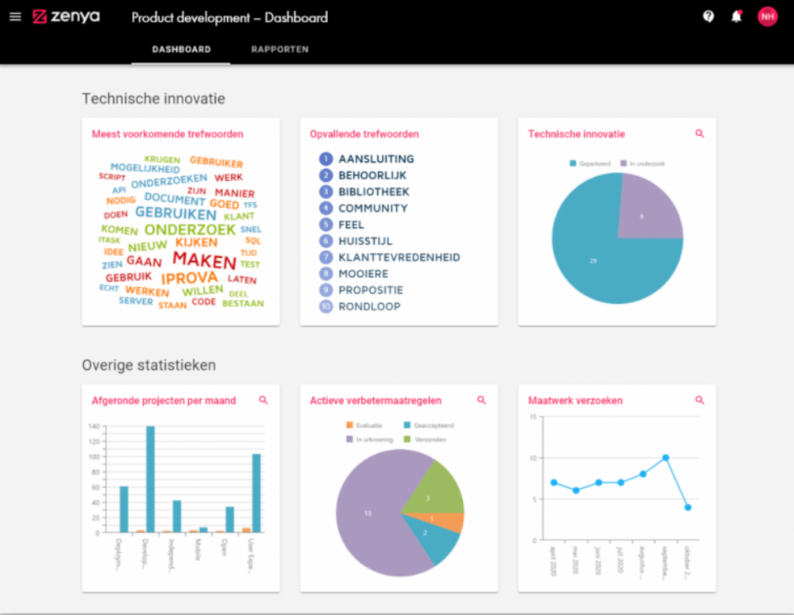
Task: Click the Zenya logo
Action: point(67,17)
